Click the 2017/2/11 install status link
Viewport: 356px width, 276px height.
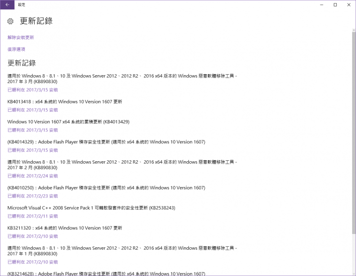pos(33,216)
